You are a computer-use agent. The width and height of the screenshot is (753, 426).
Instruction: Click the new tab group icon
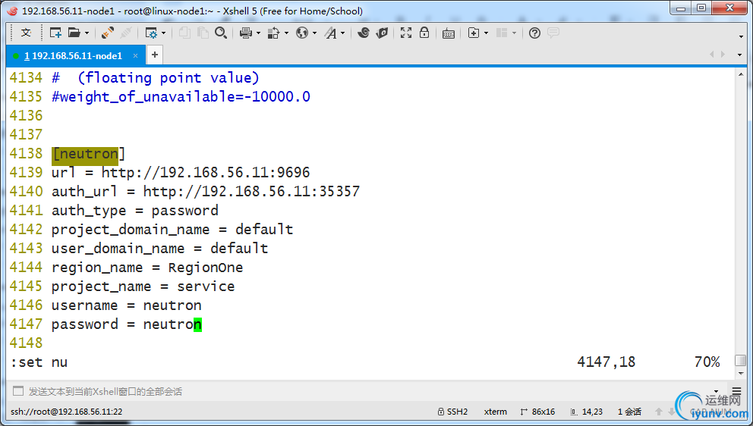(x=474, y=33)
